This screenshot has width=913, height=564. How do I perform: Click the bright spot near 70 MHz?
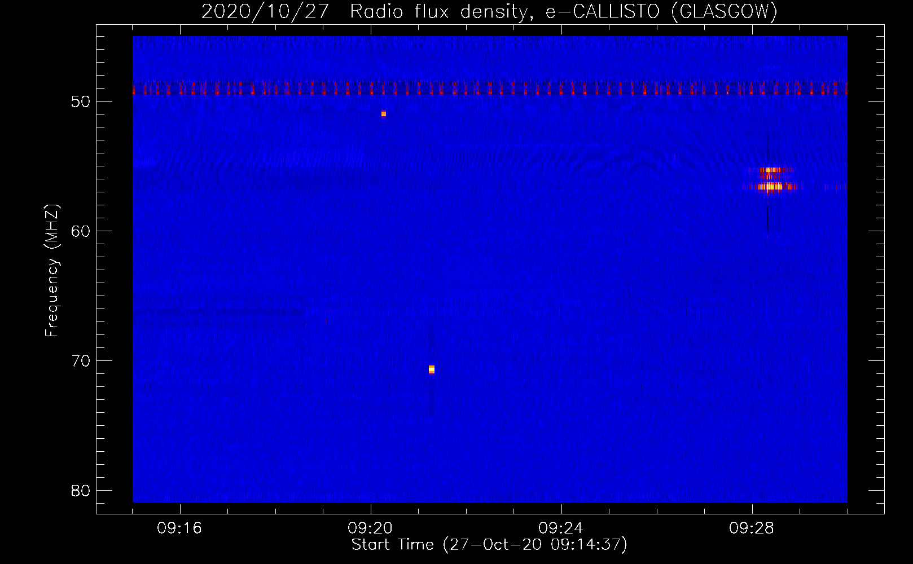coord(432,369)
